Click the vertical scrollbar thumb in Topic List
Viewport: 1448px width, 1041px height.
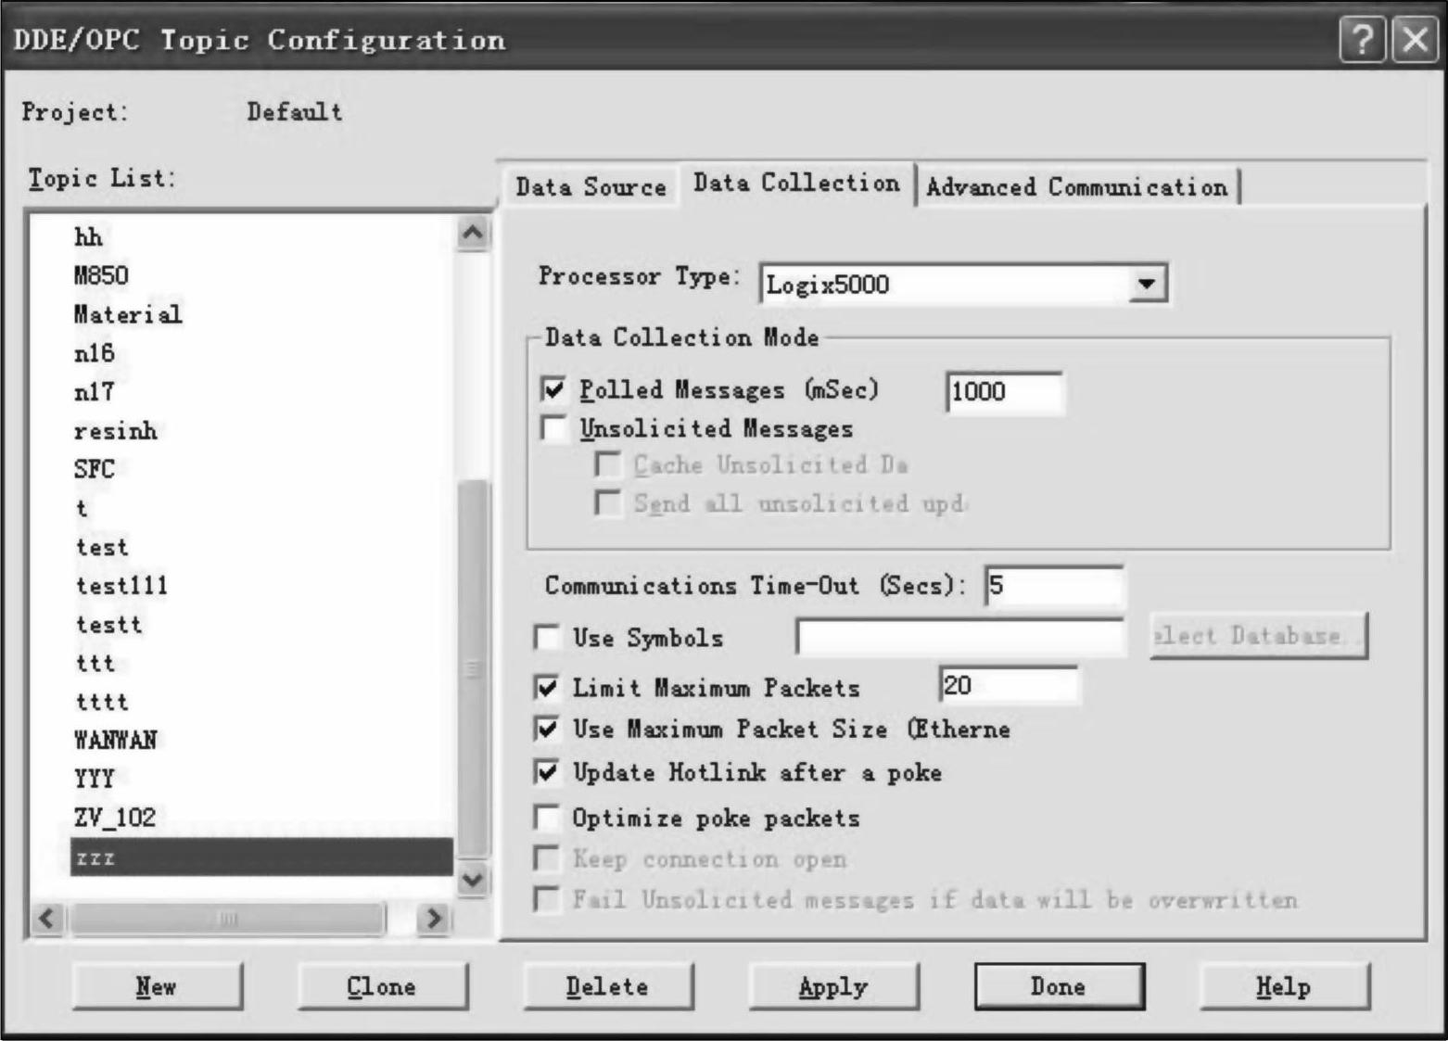point(473,667)
